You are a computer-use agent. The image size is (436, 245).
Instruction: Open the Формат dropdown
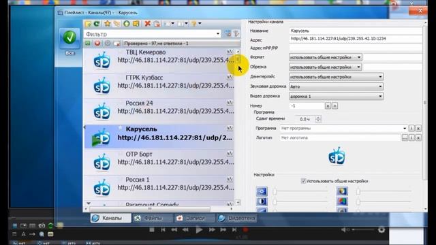click(326, 57)
